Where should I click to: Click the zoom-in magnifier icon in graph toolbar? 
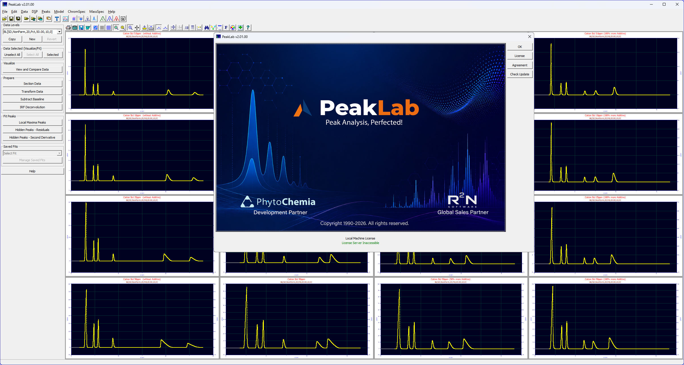pyautogui.click(x=116, y=27)
